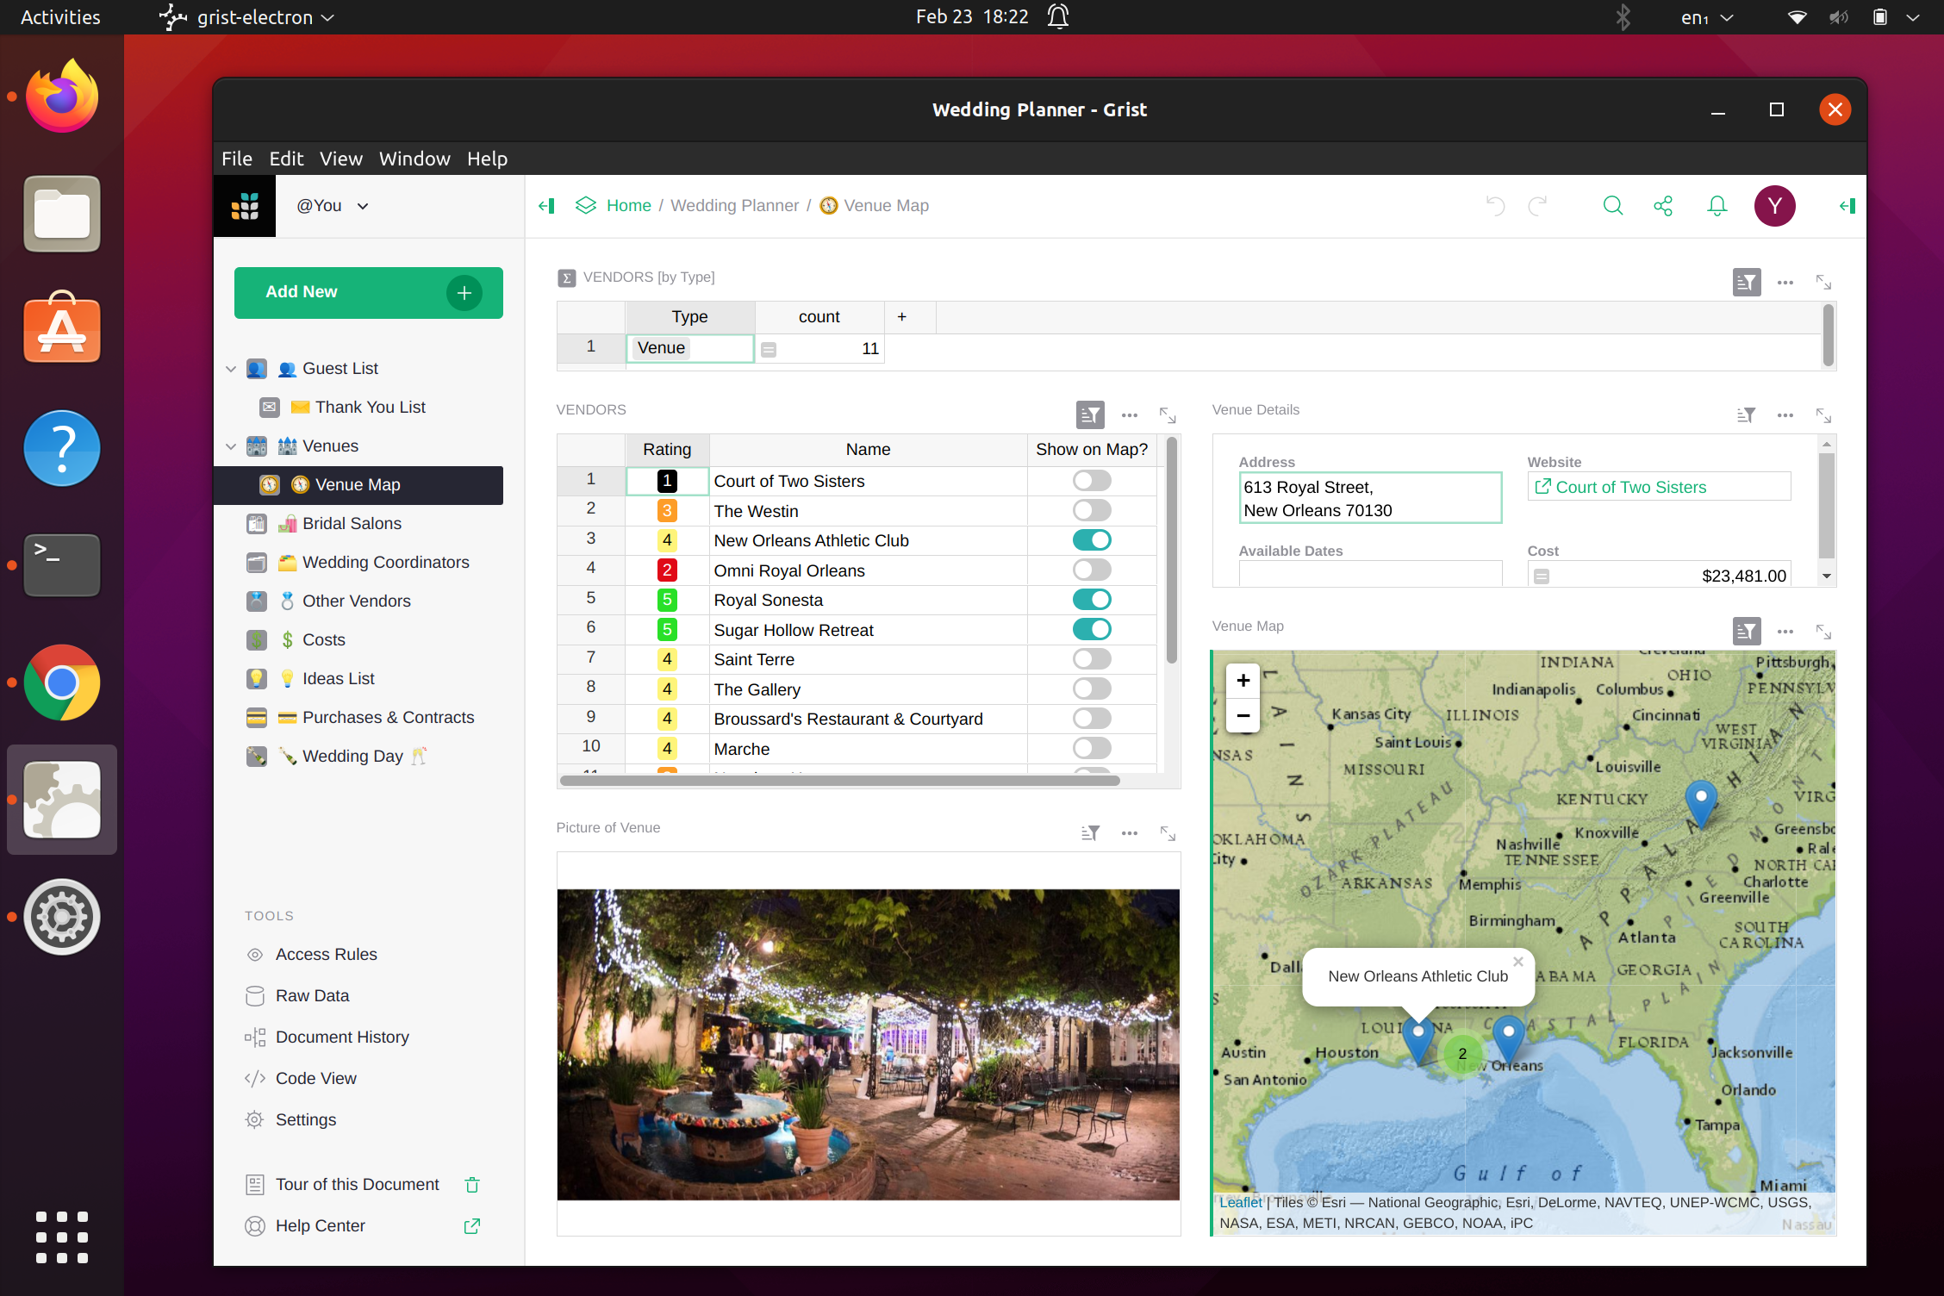This screenshot has width=1944, height=1296.
Task: Expand the Venue Map widget to fullscreen
Action: point(1824,631)
